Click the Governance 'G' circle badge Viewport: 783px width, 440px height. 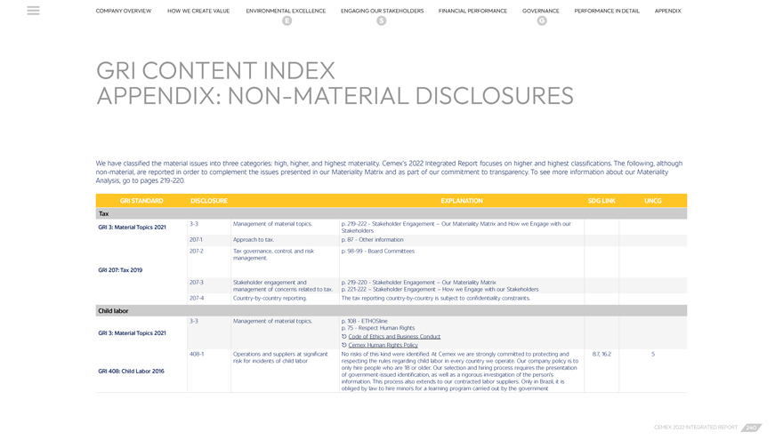pyautogui.click(x=542, y=20)
